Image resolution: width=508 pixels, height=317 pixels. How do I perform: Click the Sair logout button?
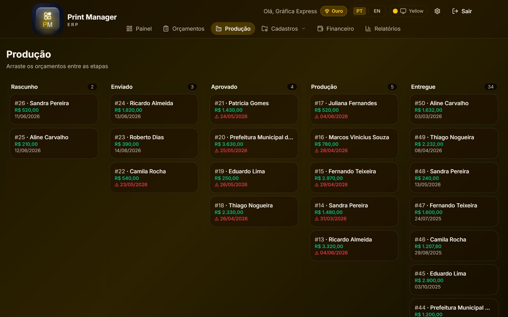[462, 11]
